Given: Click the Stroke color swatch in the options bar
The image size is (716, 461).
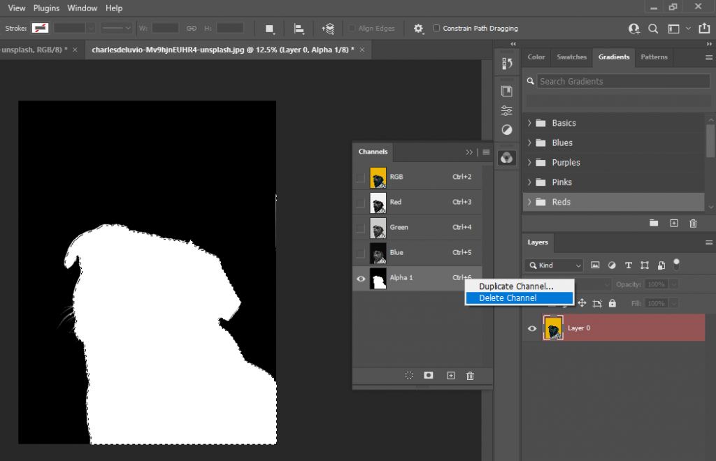Looking at the screenshot, I should point(39,29).
